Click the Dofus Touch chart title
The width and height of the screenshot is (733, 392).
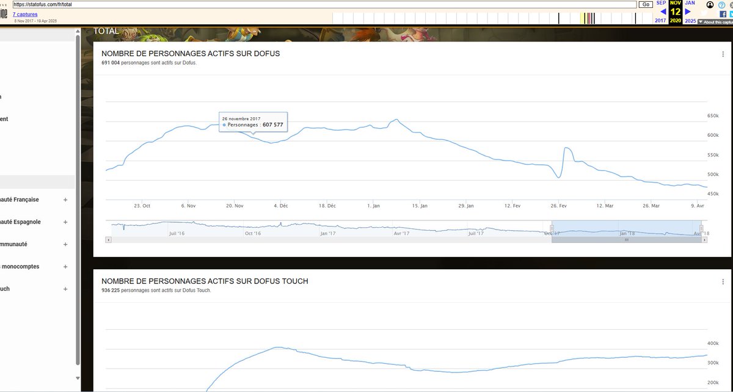(x=205, y=281)
